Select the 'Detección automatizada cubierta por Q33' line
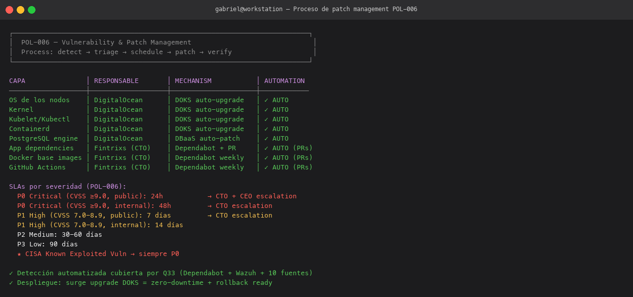633x297 pixels. (161, 273)
